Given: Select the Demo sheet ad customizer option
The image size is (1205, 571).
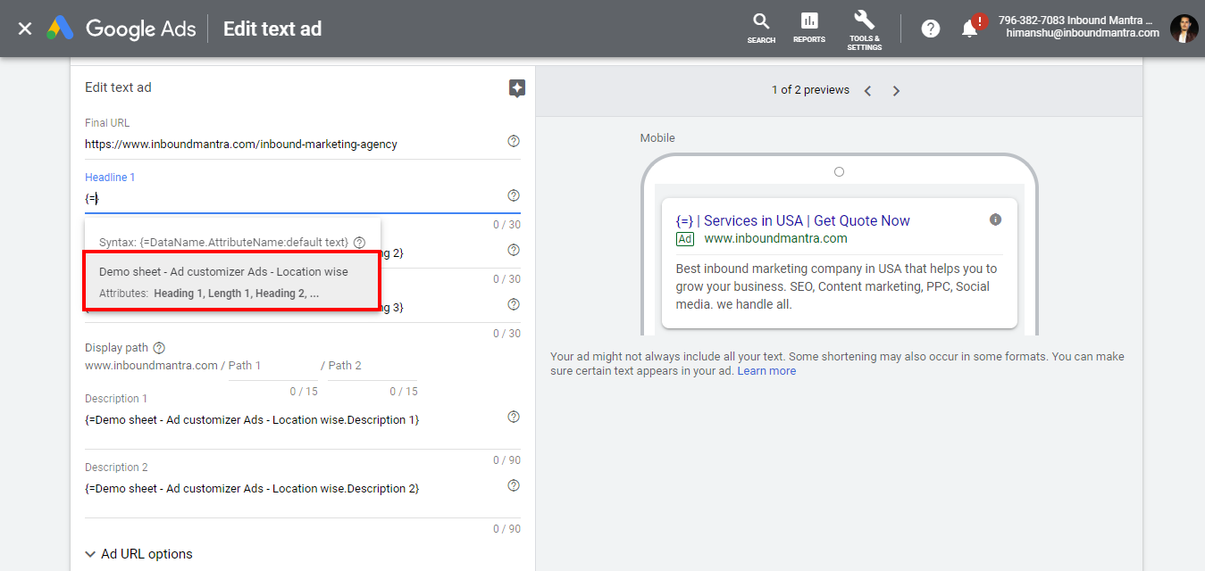Looking at the screenshot, I should pyautogui.click(x=232, y=282).
